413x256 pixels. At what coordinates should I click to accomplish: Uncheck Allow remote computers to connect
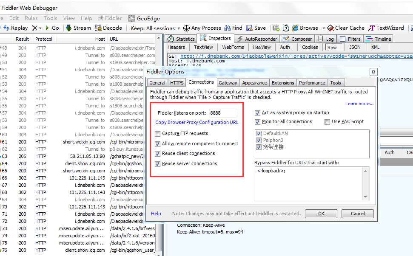[x=158, y=144]
